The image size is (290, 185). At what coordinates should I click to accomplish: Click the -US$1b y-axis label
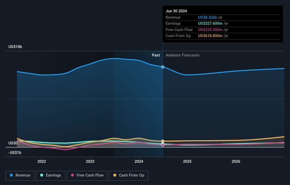click(15, 153)
